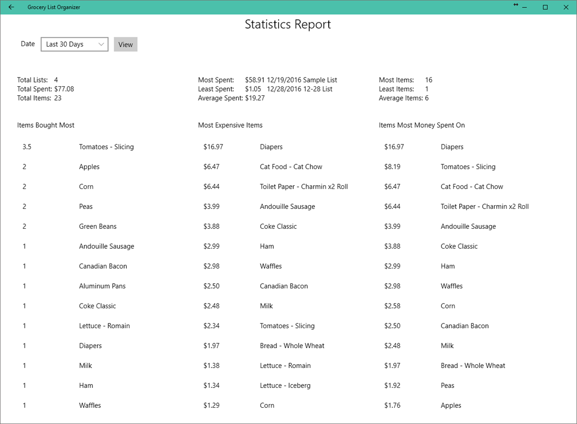This screenshot has width=577, height=424.
Task: Go back using the arrow icon
Action: pyautogui.click(x=11, y=7)
